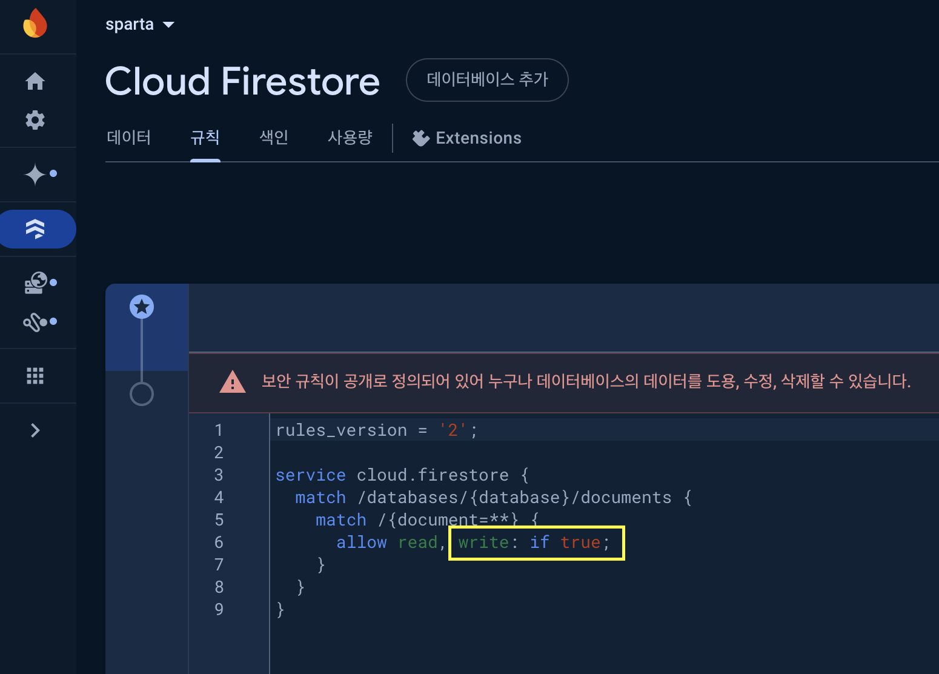Select the empty circle older rules version
The height and width of the screenshot is (674, 939).
(x=142, y=394)
